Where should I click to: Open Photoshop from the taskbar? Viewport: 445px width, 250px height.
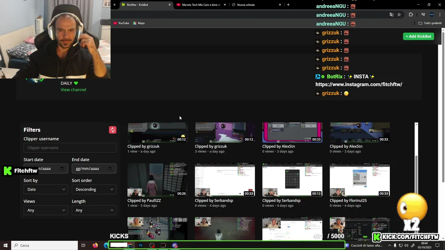pyautogui.click(x=140, y=245)
